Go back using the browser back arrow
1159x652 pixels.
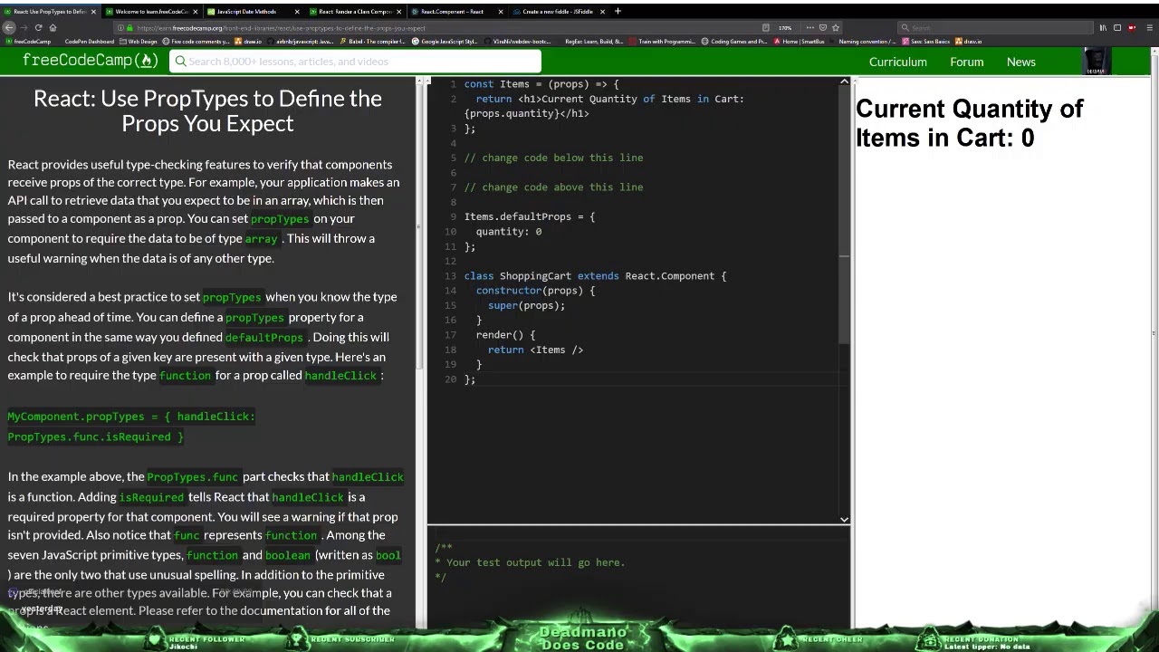coord(9,28)
